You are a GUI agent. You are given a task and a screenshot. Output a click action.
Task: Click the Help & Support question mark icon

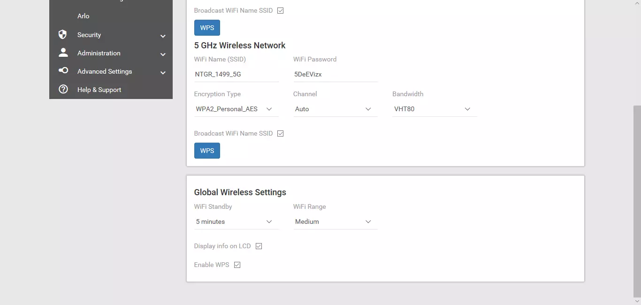[x=63, y=89]
